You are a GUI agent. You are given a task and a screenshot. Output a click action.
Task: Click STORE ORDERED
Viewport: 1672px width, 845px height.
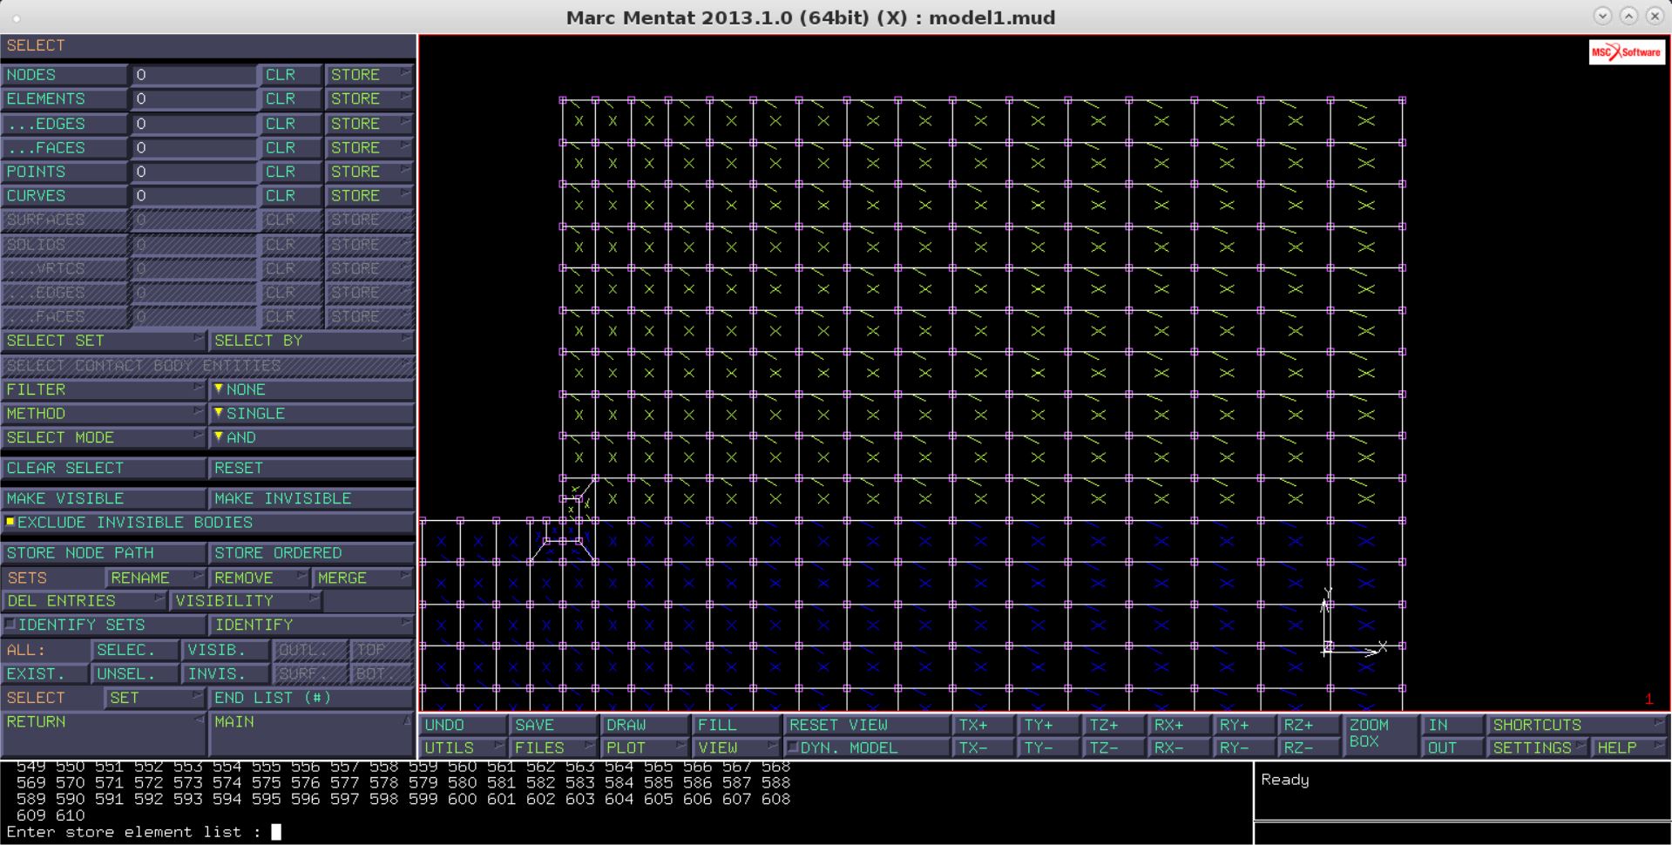point(311,553)
